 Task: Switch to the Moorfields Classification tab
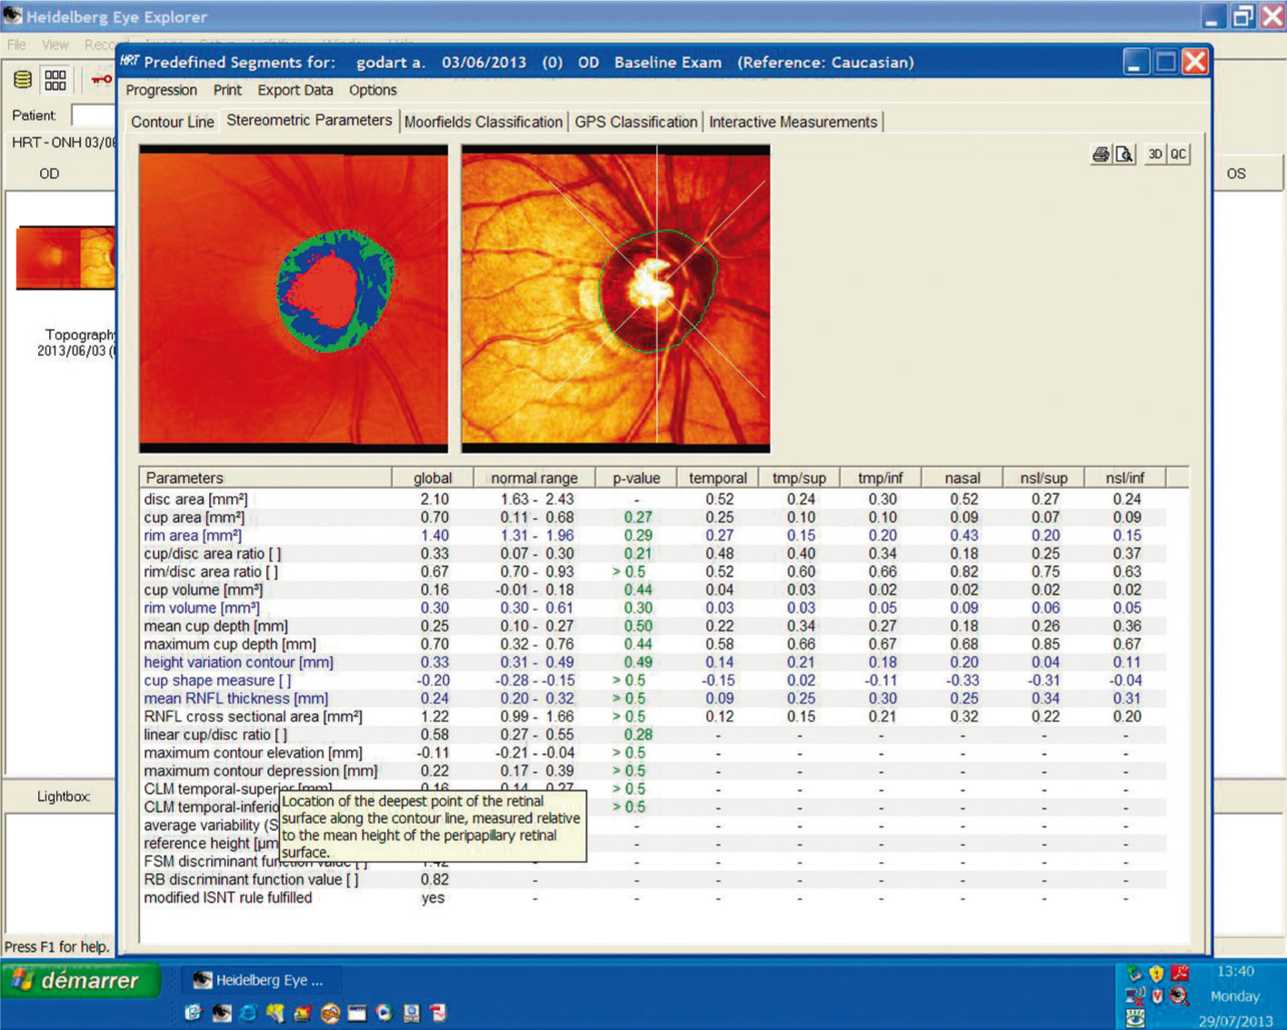483,122
